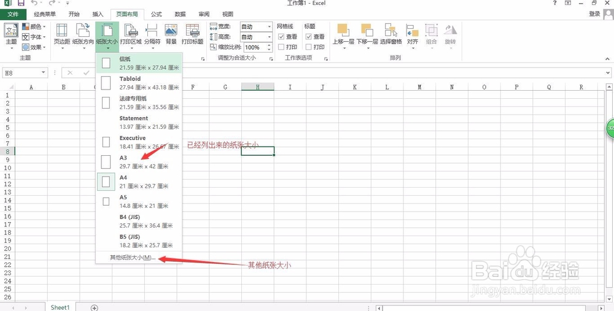Open Breaks (分隔符) menu

152,36
